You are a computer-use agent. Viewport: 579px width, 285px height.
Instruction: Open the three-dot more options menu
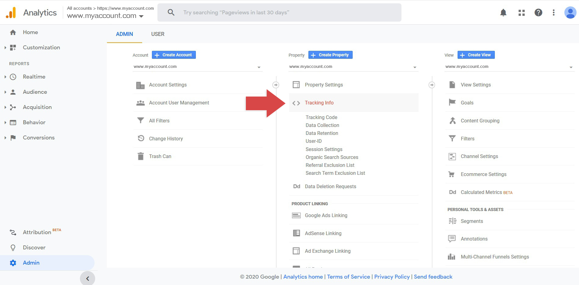(554, 12)
